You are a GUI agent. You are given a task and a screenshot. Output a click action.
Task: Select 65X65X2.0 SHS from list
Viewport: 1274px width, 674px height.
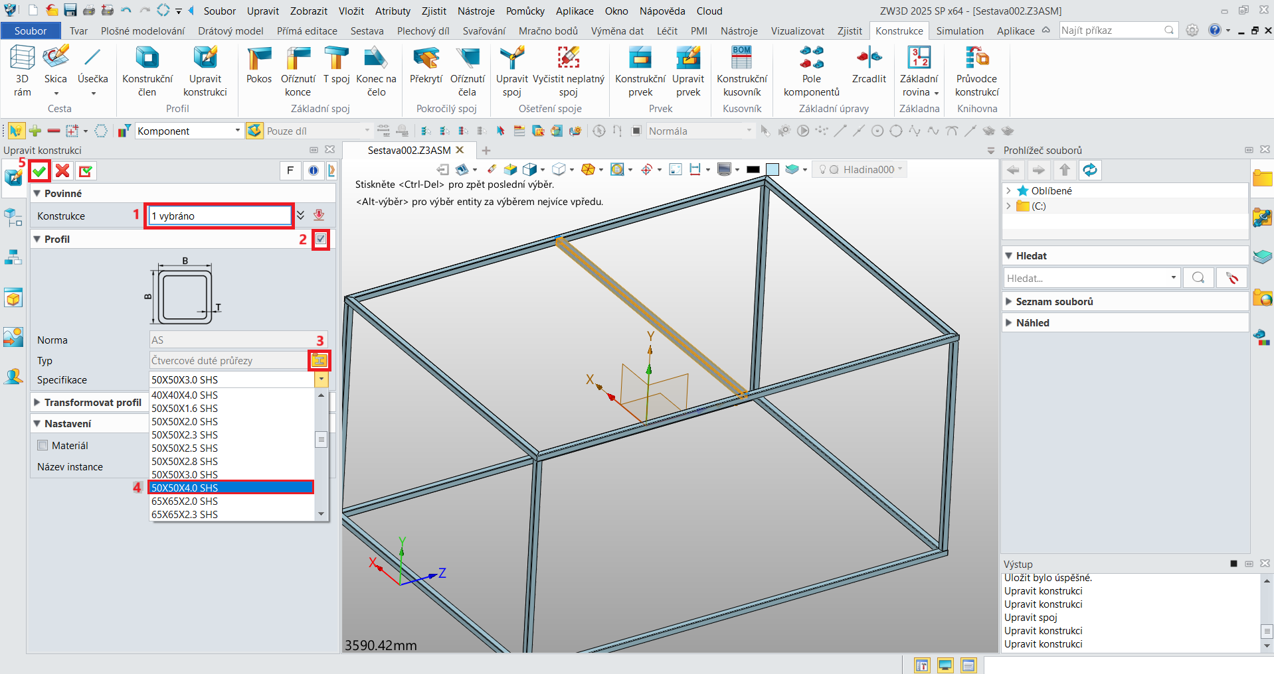(231, 501)
